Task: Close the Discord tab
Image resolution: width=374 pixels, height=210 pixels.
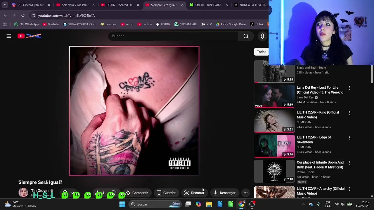Action: pyautogui.click(x=49, y=5)
